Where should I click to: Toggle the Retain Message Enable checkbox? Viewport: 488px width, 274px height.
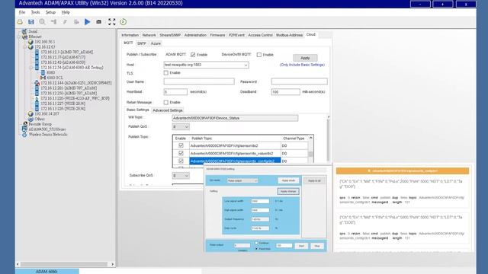click(x=166, y=102)
